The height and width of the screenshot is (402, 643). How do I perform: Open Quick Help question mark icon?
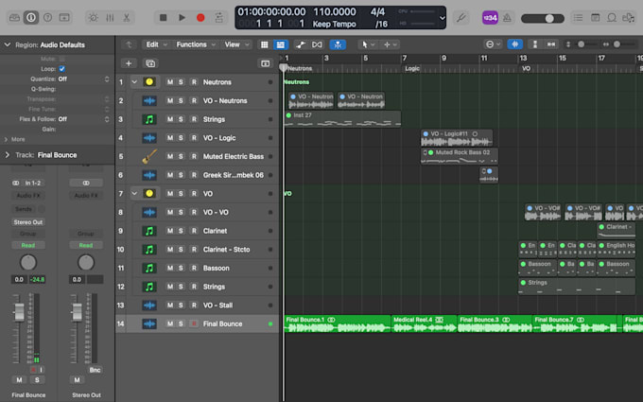pos(47,18)
